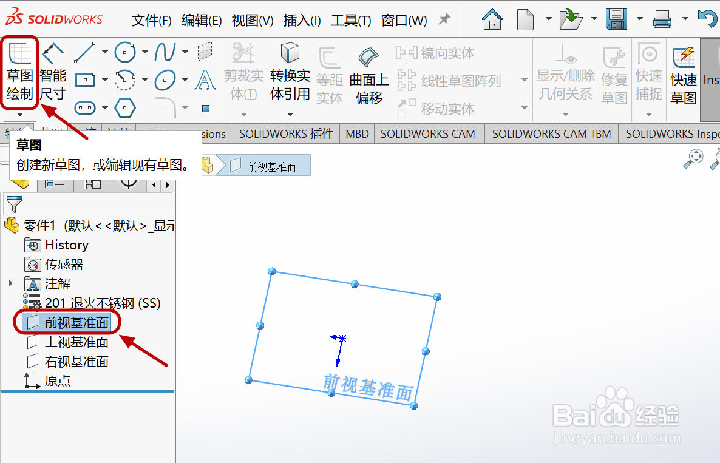The width and height of the screenshot is (720, 463).
Task: Select root part 零件1 in tree
Action: (89, 225)
